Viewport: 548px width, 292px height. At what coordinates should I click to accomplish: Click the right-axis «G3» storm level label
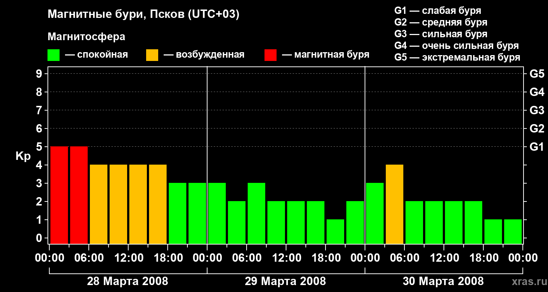(x=537, y=110)
